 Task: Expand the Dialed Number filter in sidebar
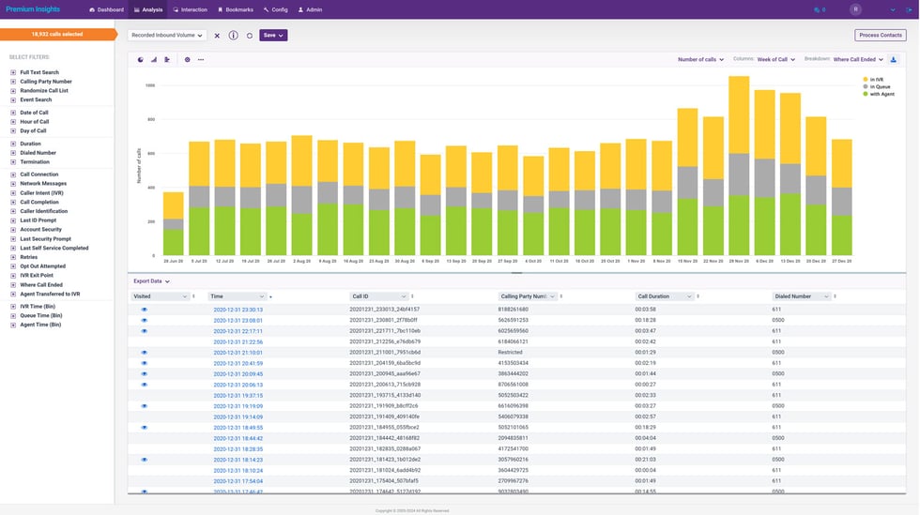(x=13, y=153)
